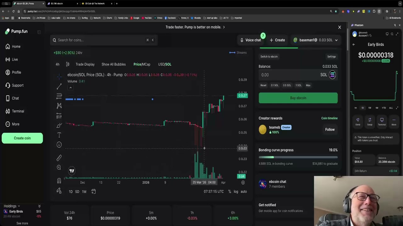The image size is (403, 226).
Task: Select the trend line drawing tool
Action: coord(59,87)
